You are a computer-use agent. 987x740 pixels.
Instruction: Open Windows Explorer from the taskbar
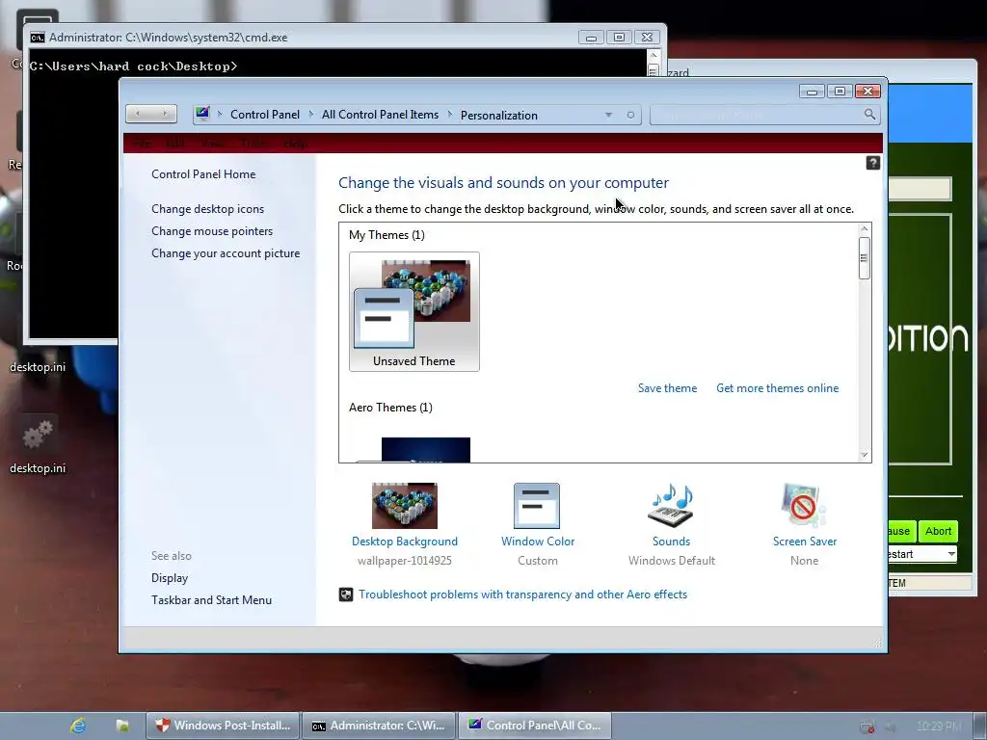click(x=122, y=726)
